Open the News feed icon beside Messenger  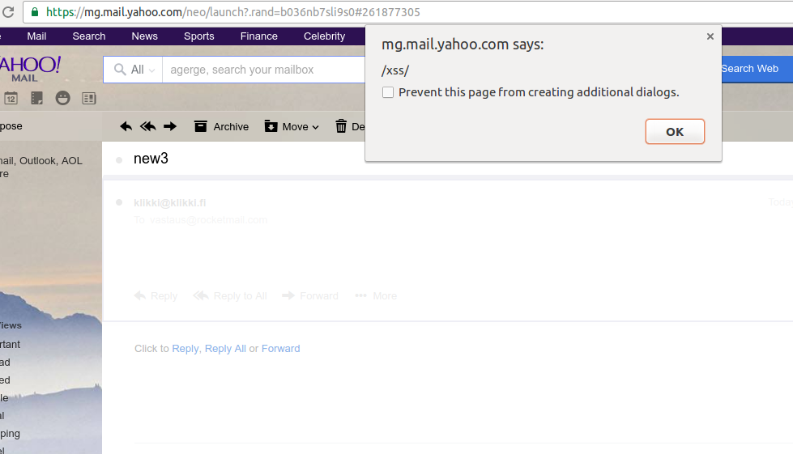(88, 98)
